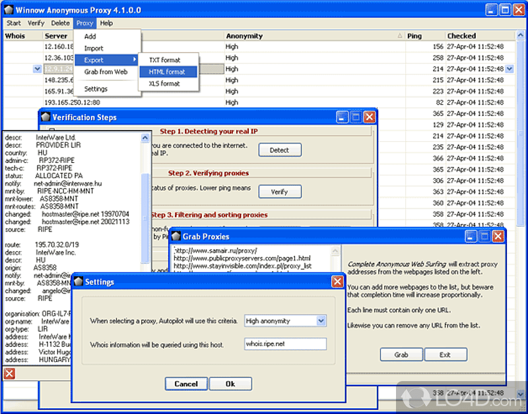Click the Settings dialog title icon
This screenshot has height=414, width=528.
(79, 281)
